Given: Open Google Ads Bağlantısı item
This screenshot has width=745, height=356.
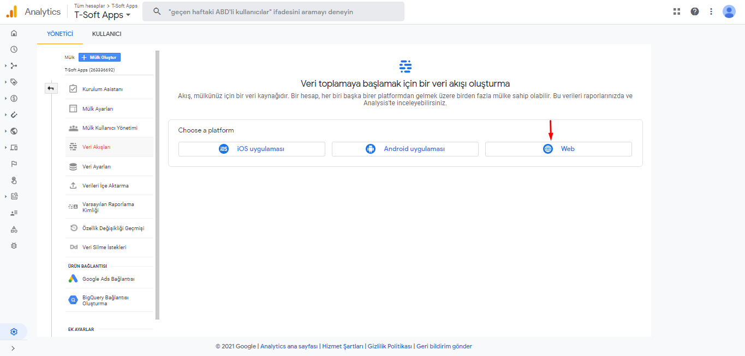Looking at the screenshot, I should point(109,279).
